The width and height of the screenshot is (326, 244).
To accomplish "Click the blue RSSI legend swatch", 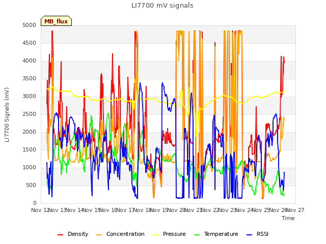I will coord(249,235).
